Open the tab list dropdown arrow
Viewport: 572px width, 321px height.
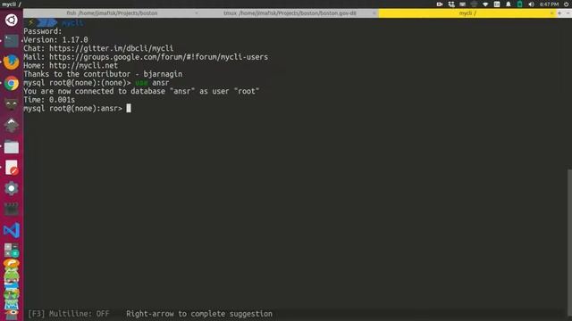tap(568, 13)
